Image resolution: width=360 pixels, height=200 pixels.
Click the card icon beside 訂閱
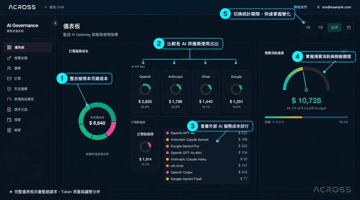tap(9, 78)
